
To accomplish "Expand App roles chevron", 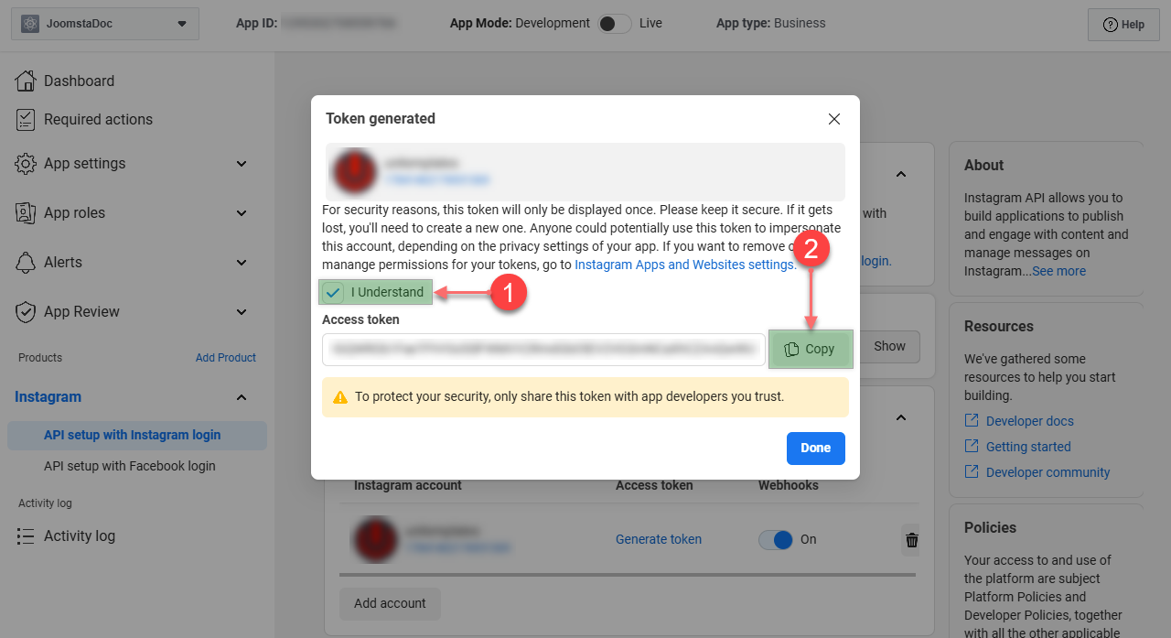I will [242, 213].
